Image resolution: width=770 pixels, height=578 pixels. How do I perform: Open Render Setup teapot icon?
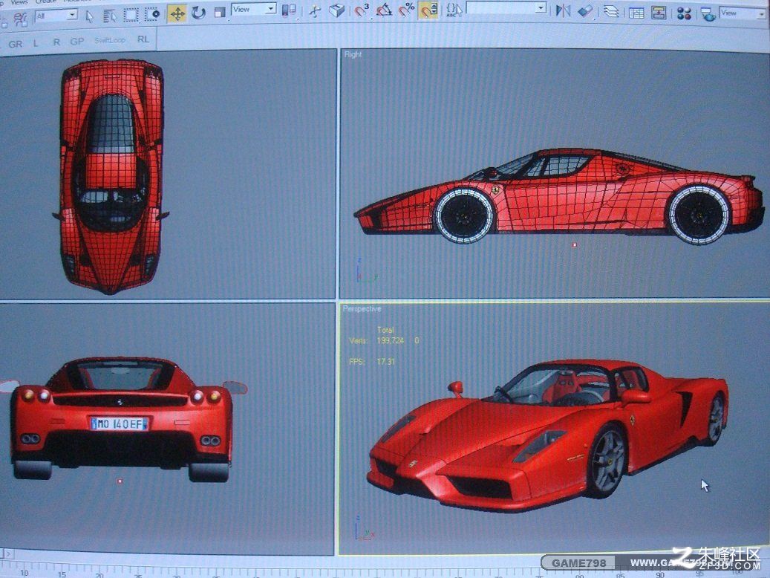[x=708, y=14]
